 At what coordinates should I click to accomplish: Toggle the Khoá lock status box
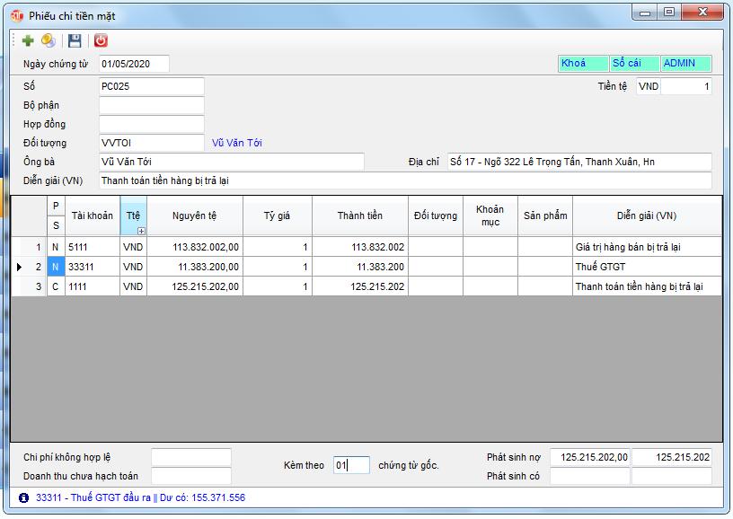(x=582, y=64)
